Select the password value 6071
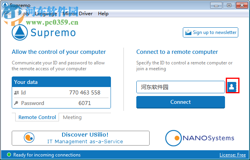This screenshot has height=160, width=250. tap(85, 103)
